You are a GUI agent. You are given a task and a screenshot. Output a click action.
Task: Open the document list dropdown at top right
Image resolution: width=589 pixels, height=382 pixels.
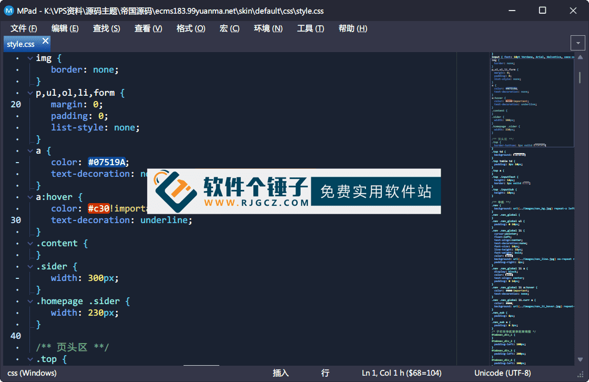pyautogui.click(x=577, y=43)
